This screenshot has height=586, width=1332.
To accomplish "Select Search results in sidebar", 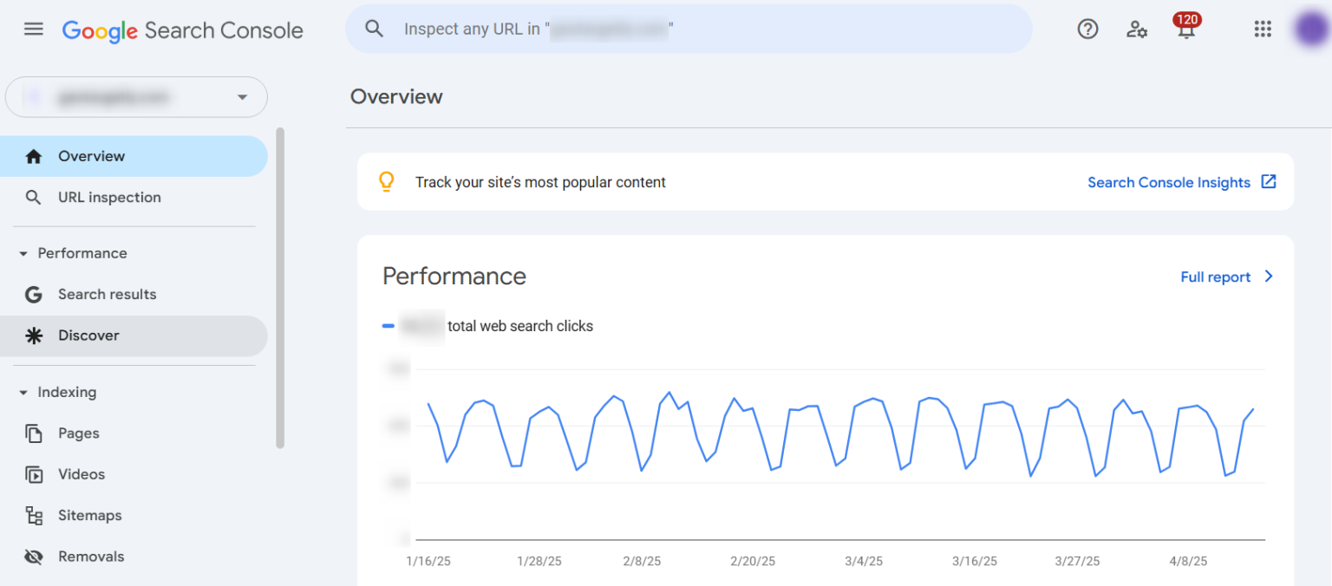I will (107, 295).
